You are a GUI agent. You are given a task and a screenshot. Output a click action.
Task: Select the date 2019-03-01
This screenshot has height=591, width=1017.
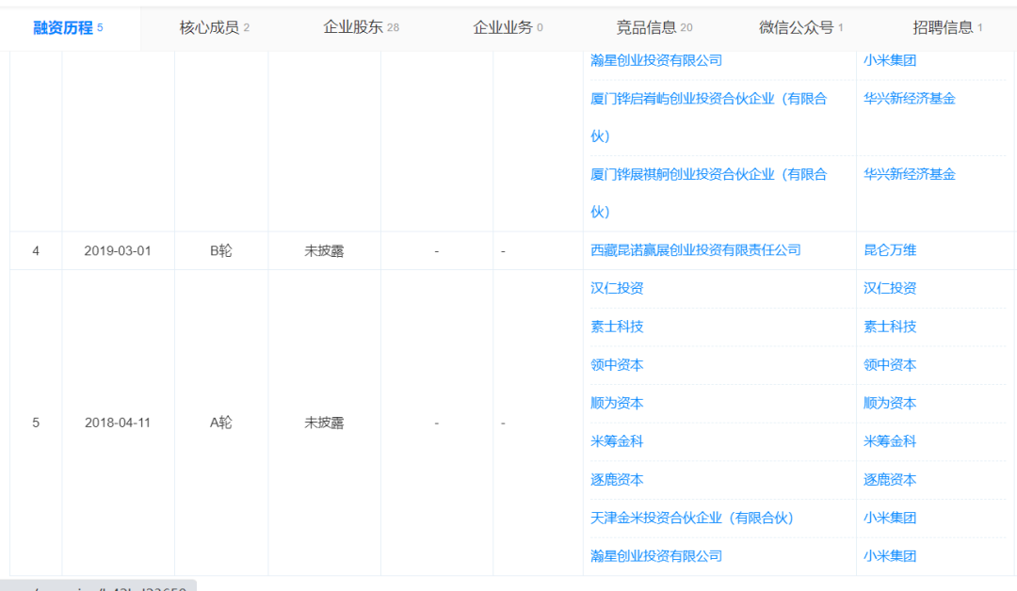pyautogui.click(x=118, y=250)
